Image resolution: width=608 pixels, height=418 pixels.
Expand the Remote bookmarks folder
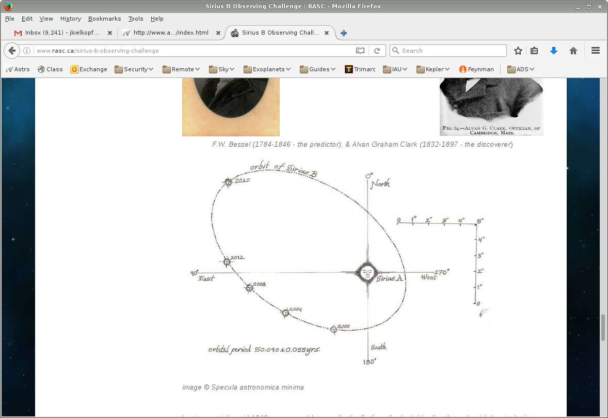[181, 69]
